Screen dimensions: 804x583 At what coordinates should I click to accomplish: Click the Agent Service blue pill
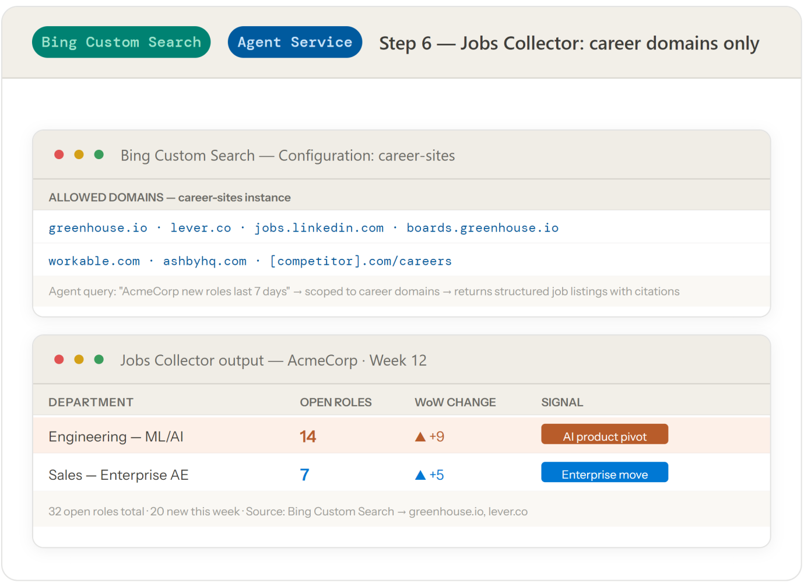(295, 42)
